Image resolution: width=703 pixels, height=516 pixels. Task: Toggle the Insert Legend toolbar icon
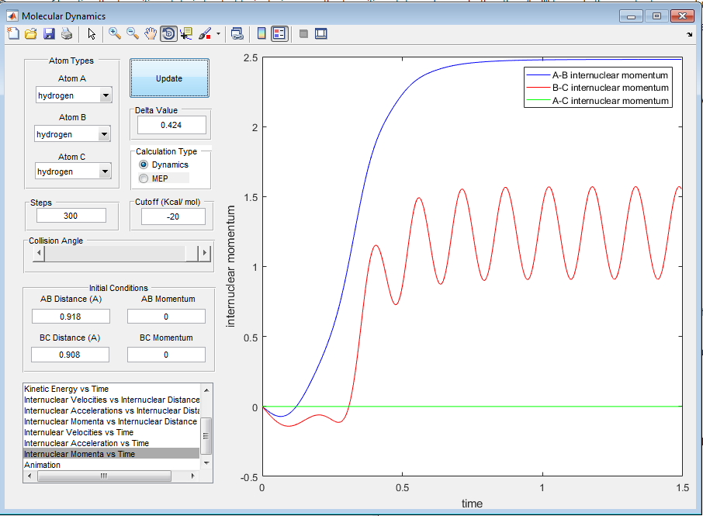279,33
